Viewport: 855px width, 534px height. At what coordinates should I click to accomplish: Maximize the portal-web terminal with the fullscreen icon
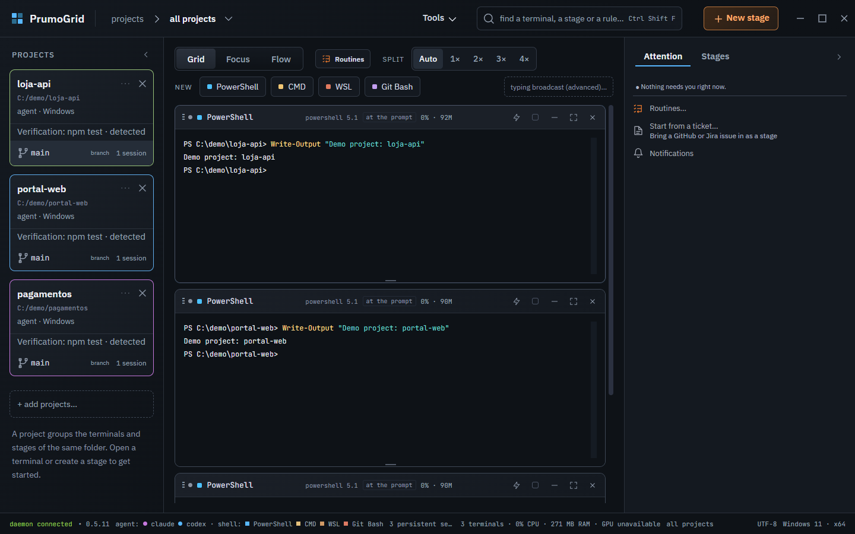[x=574, y=301]
